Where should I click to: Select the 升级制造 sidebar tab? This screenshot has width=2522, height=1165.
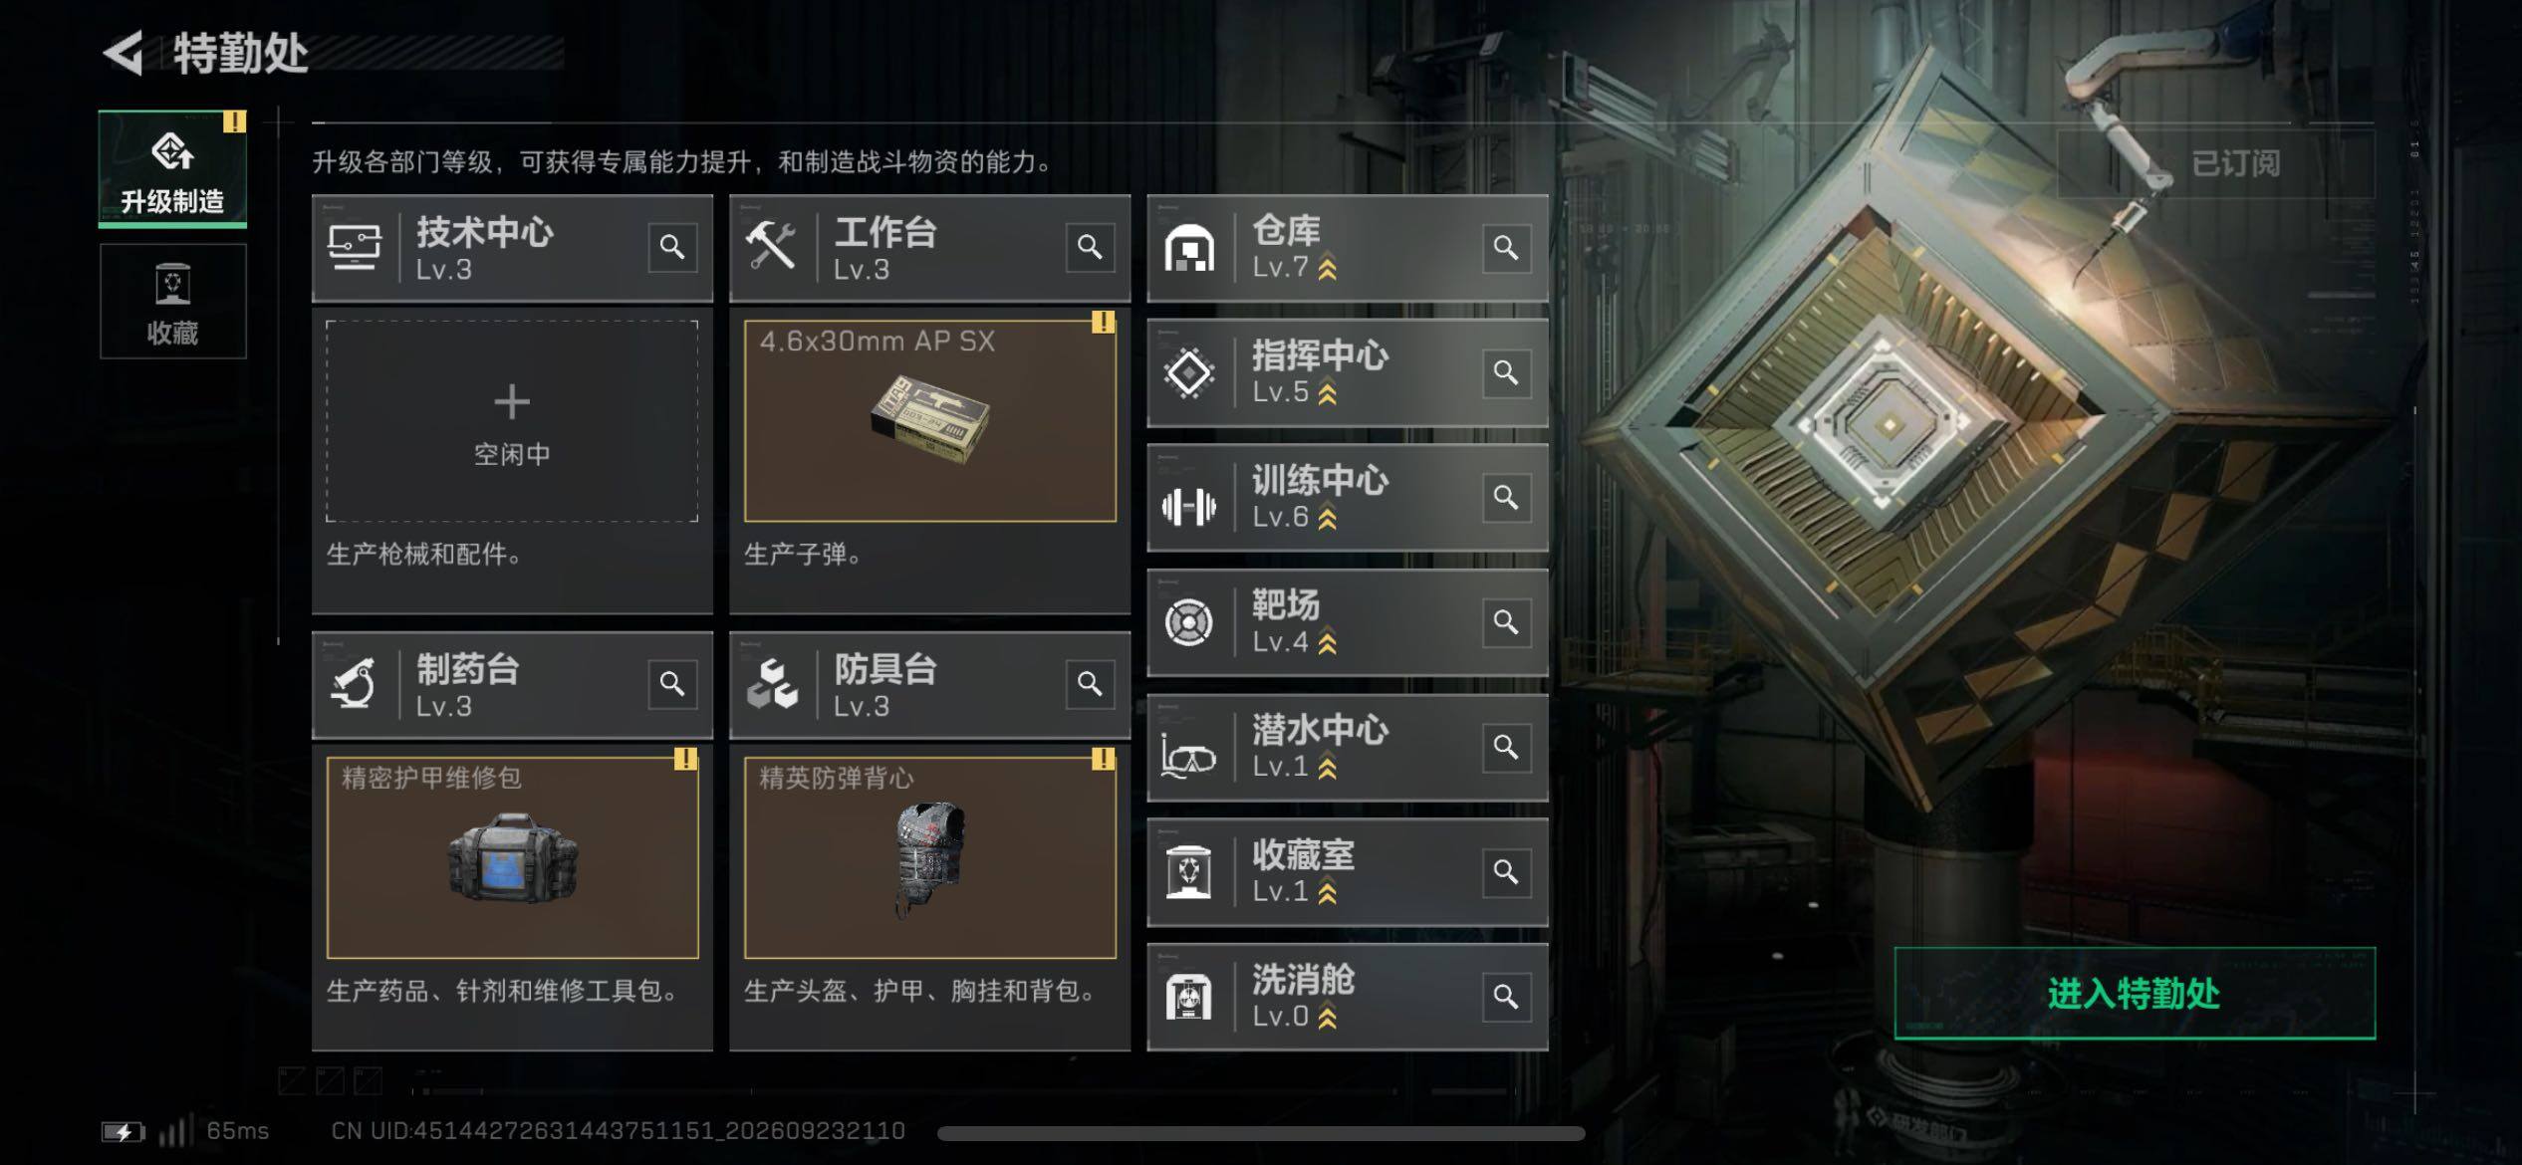pyautogui.click(x=172, y=169)
